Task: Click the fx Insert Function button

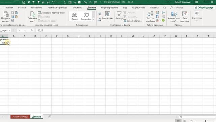Action: pos(31,30)
